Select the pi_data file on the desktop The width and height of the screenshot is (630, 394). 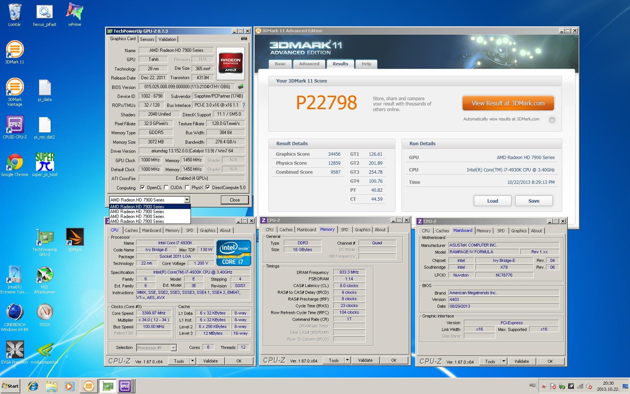[x=45, y=90]
